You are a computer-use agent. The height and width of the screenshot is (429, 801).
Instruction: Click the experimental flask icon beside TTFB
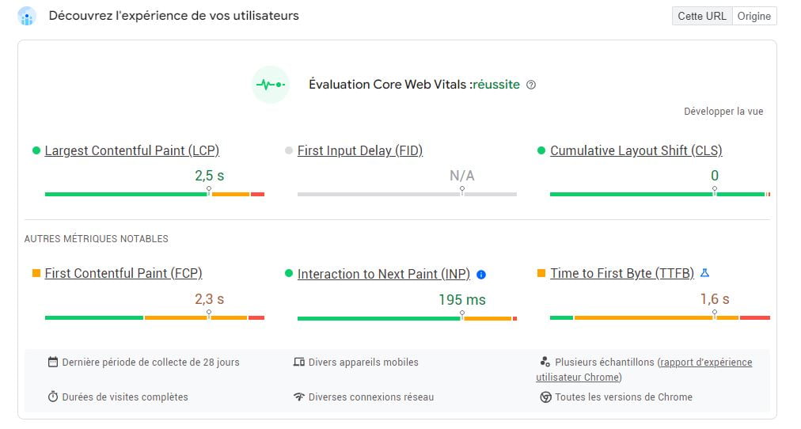tap(705, 273)
